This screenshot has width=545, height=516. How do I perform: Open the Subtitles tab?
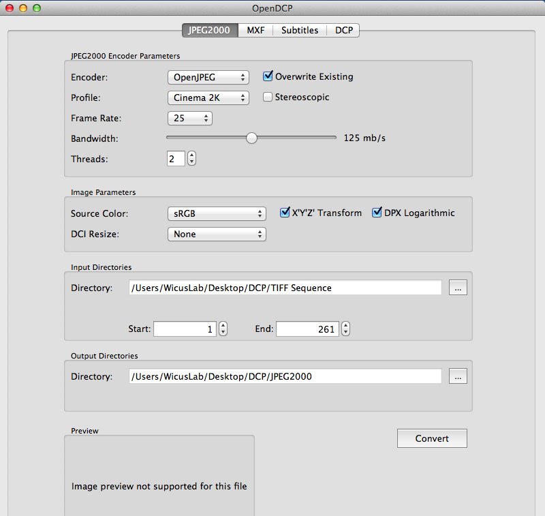[300, 30]
